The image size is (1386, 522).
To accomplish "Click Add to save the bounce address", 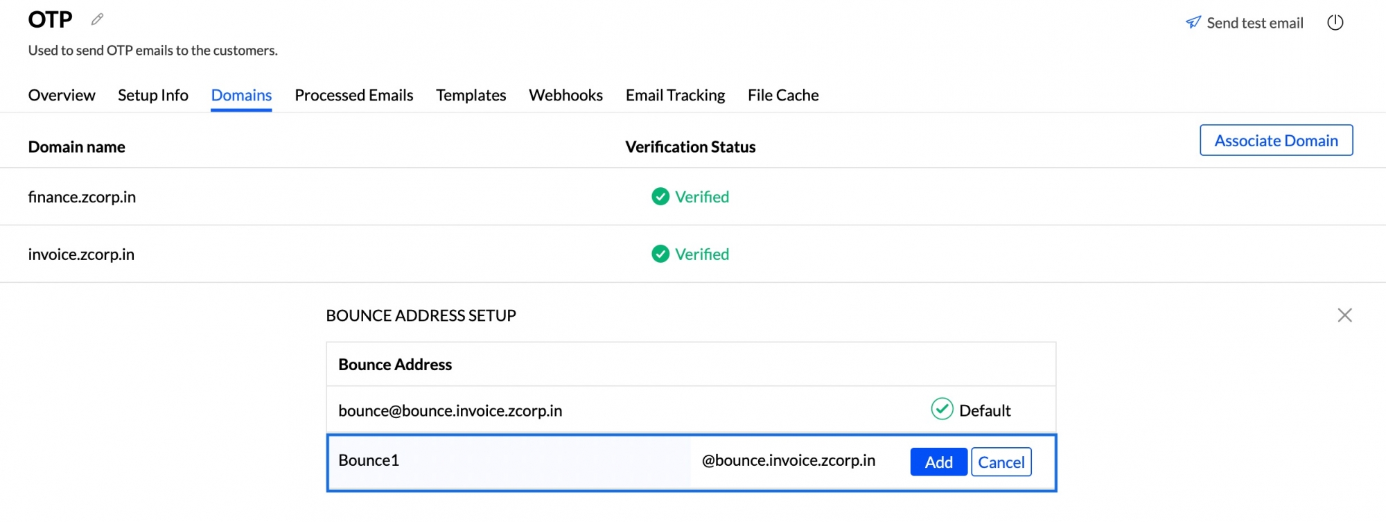I will point(939,462).
